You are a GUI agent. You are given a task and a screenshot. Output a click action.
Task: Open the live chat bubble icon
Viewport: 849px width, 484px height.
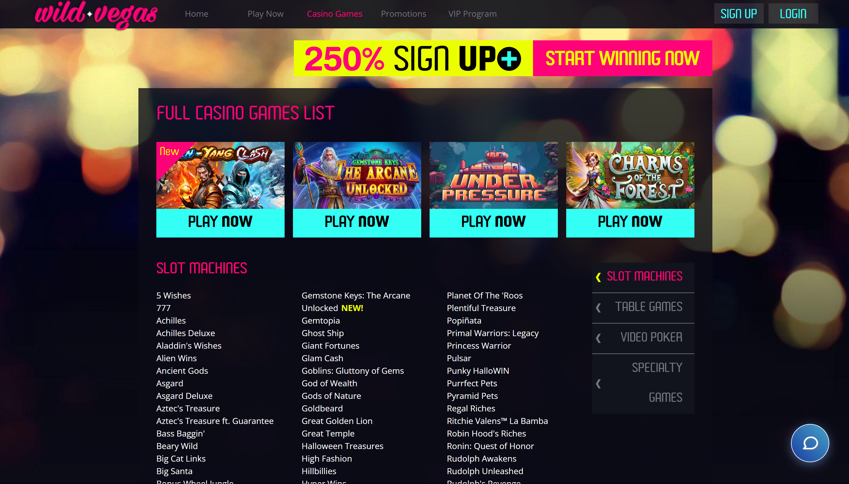coord(810,443)
